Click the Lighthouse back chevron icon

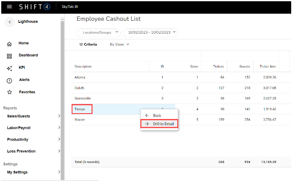[10, 22]
